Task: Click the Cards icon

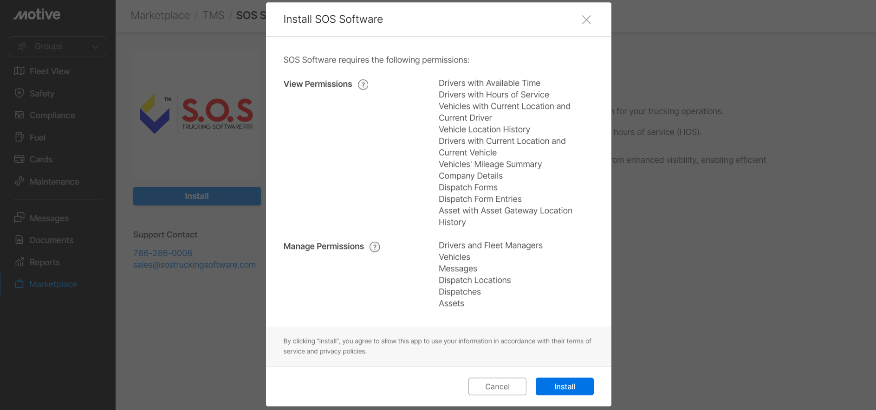Action: [x=19, y=159]
